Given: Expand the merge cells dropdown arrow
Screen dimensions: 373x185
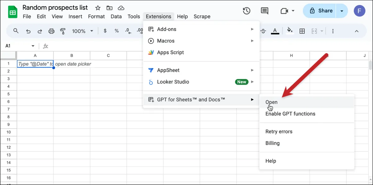Looking at the screenshot, I should (x=322, y=31).
